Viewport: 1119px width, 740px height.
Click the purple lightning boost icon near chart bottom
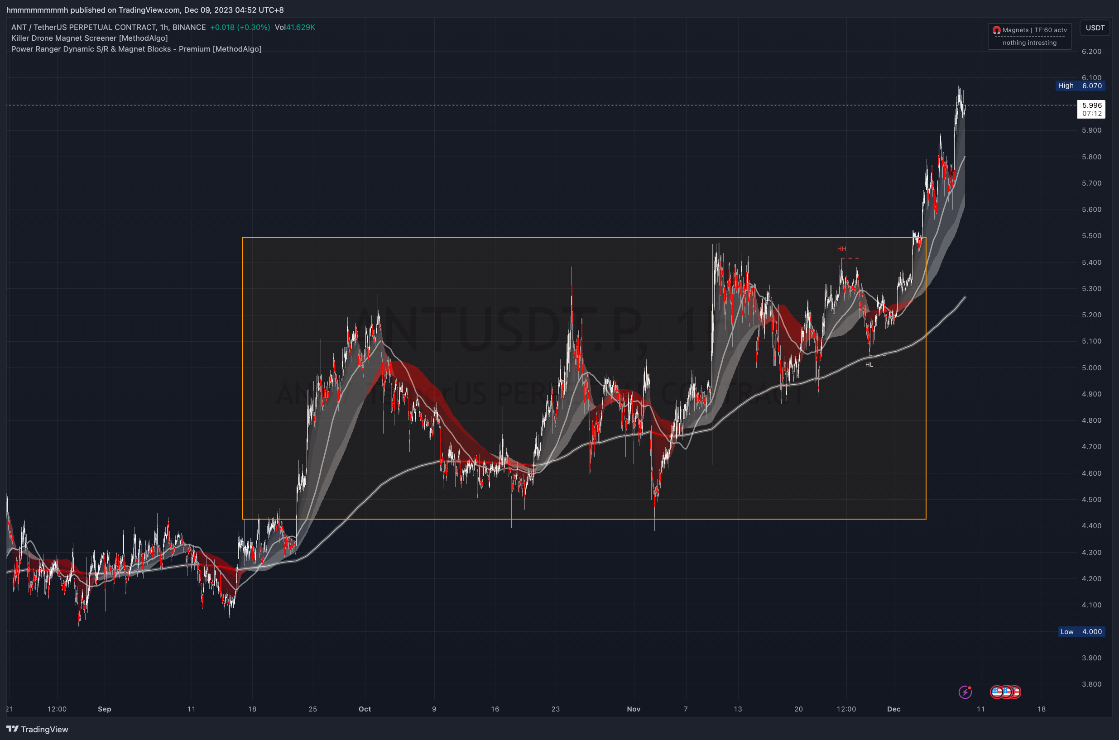965,692
